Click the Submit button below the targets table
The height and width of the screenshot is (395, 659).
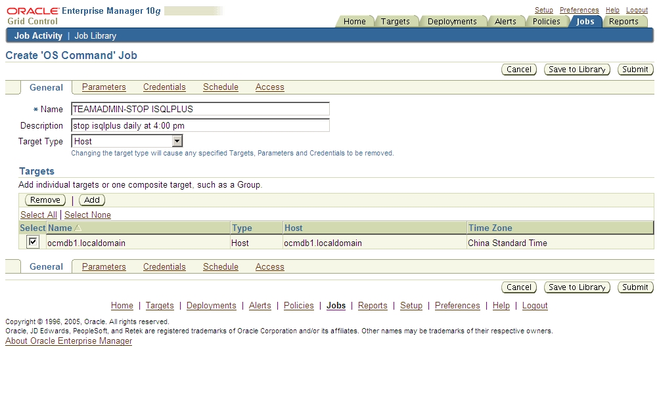point(635,287)
